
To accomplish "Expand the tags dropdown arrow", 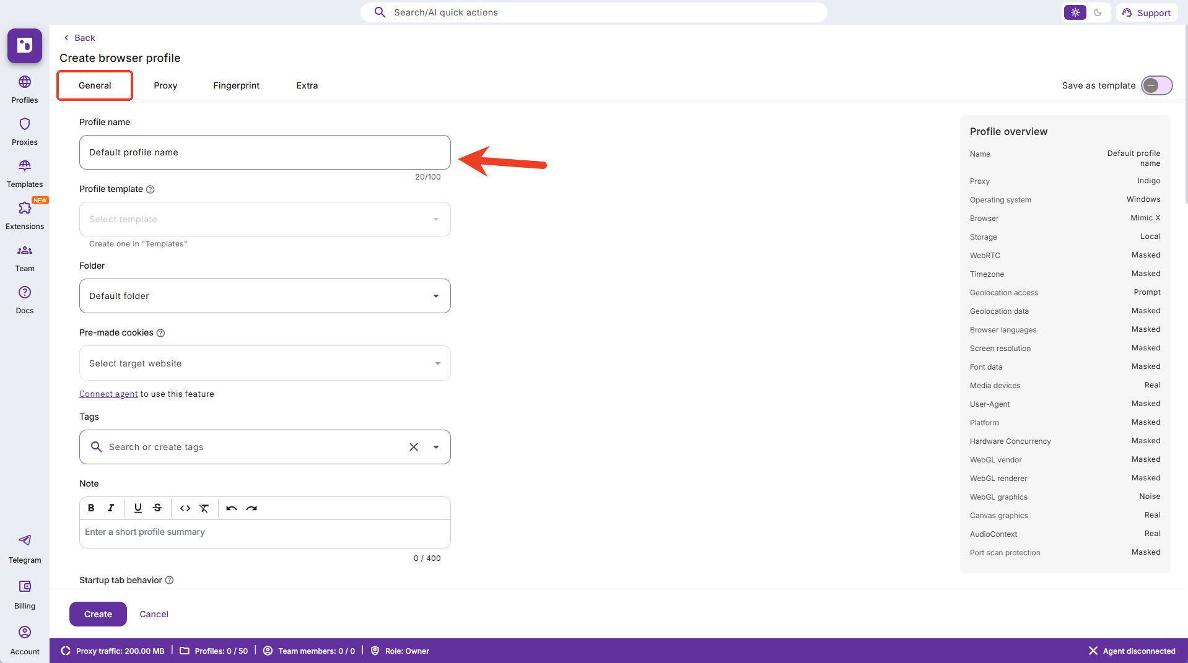I will [x=436, y=447].
